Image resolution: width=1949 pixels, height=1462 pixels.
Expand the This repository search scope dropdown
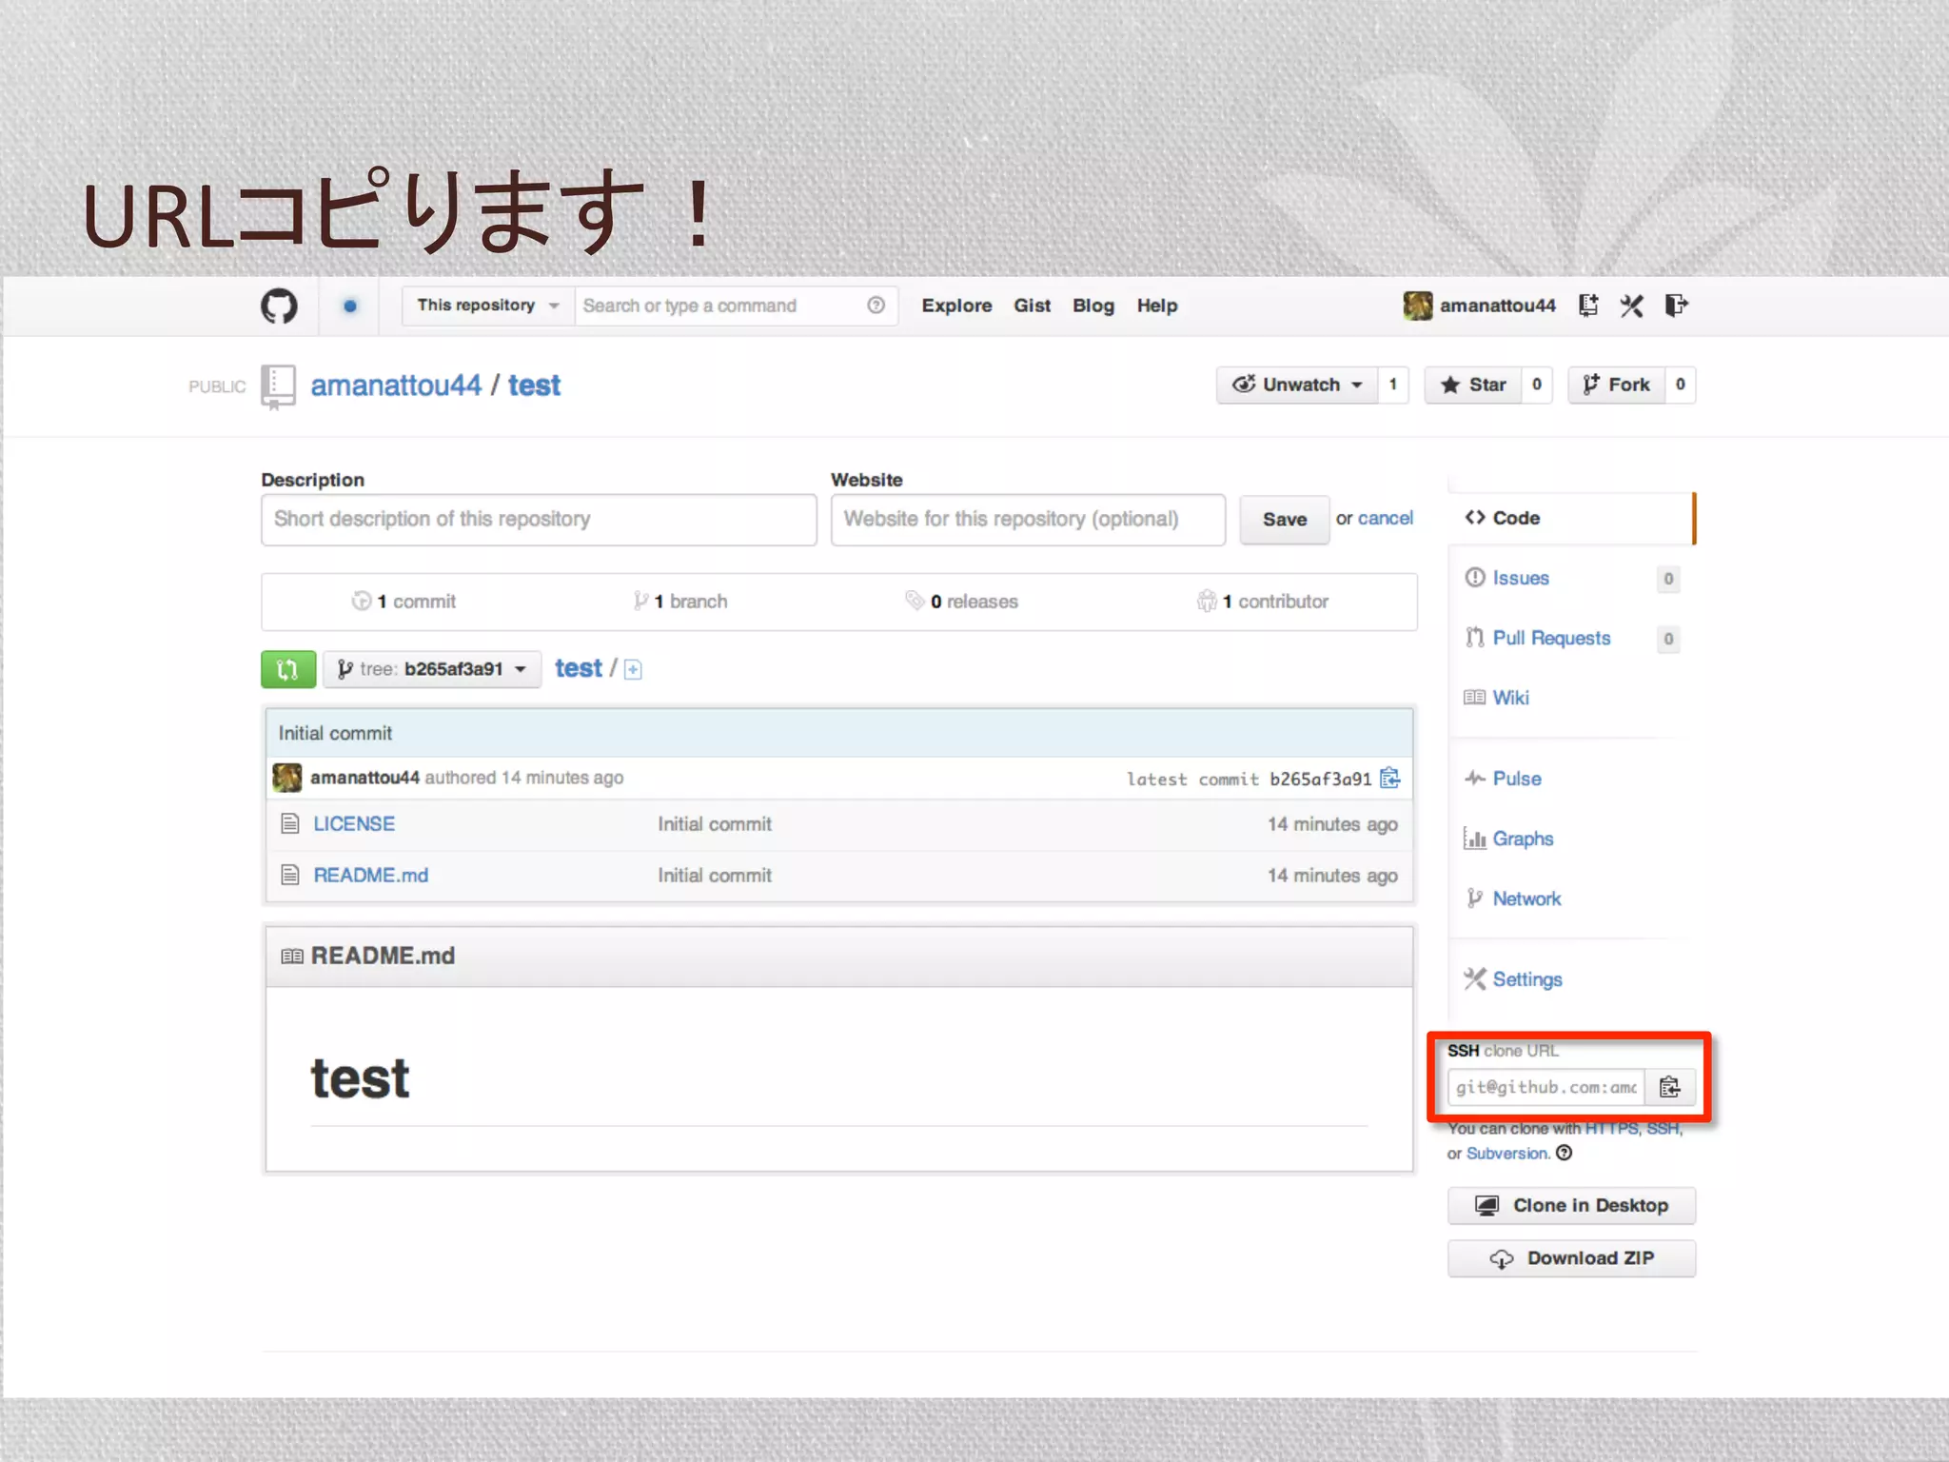(x=487, y=306)
